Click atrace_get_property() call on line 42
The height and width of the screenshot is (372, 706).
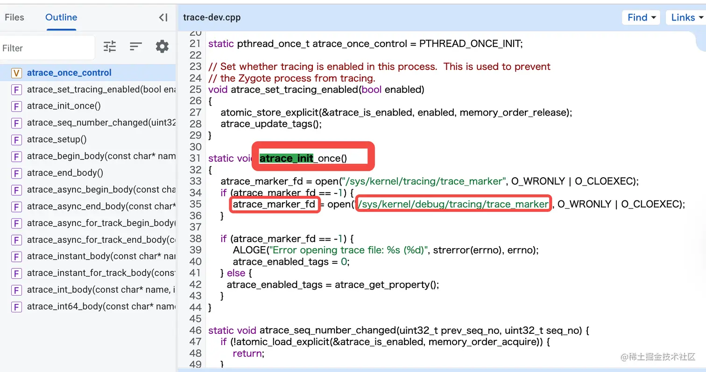point(387,284)
